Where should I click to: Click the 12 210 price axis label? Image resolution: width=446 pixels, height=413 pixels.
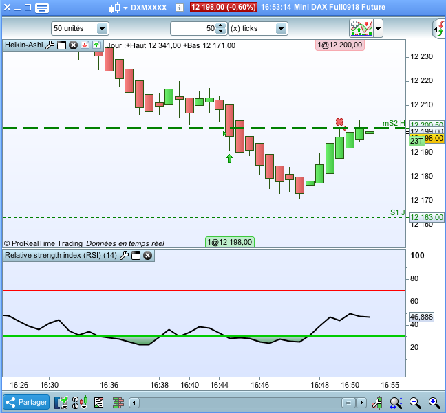pyautogui.click(x=421, y=105)
